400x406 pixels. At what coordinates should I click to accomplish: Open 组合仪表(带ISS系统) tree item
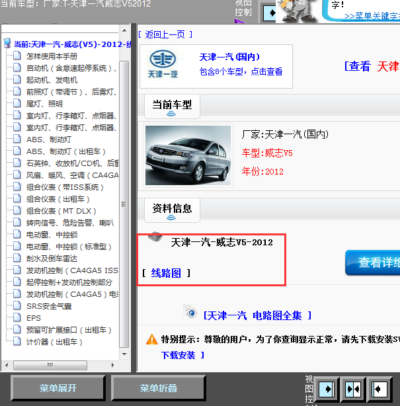65,187
